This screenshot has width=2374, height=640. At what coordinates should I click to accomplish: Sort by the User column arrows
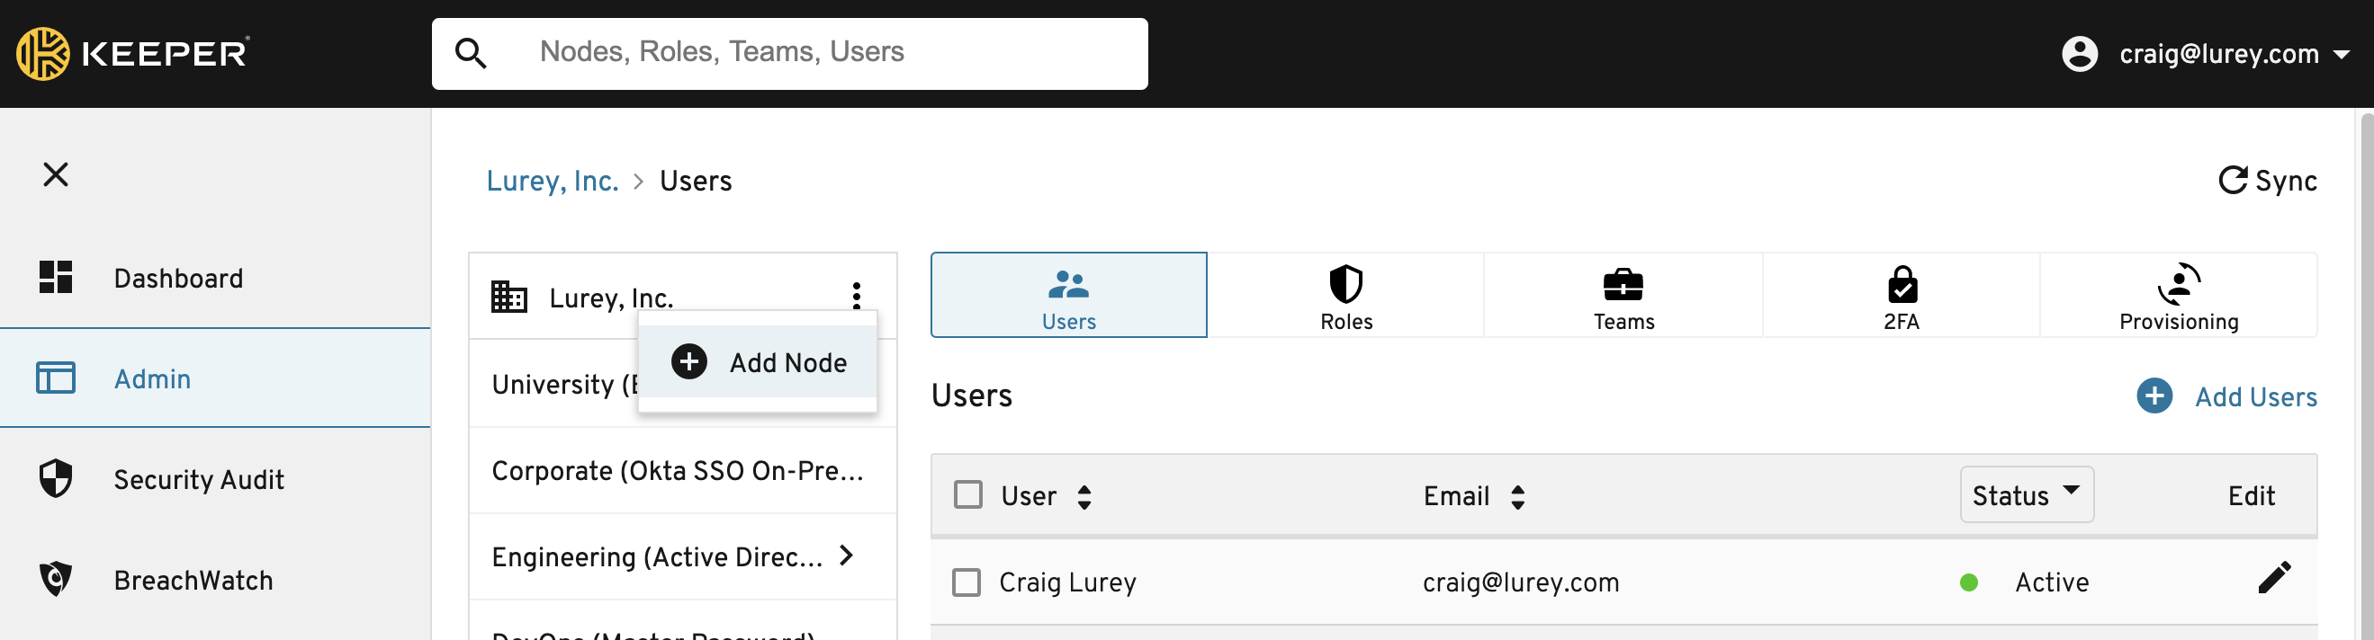[1084, 496]
